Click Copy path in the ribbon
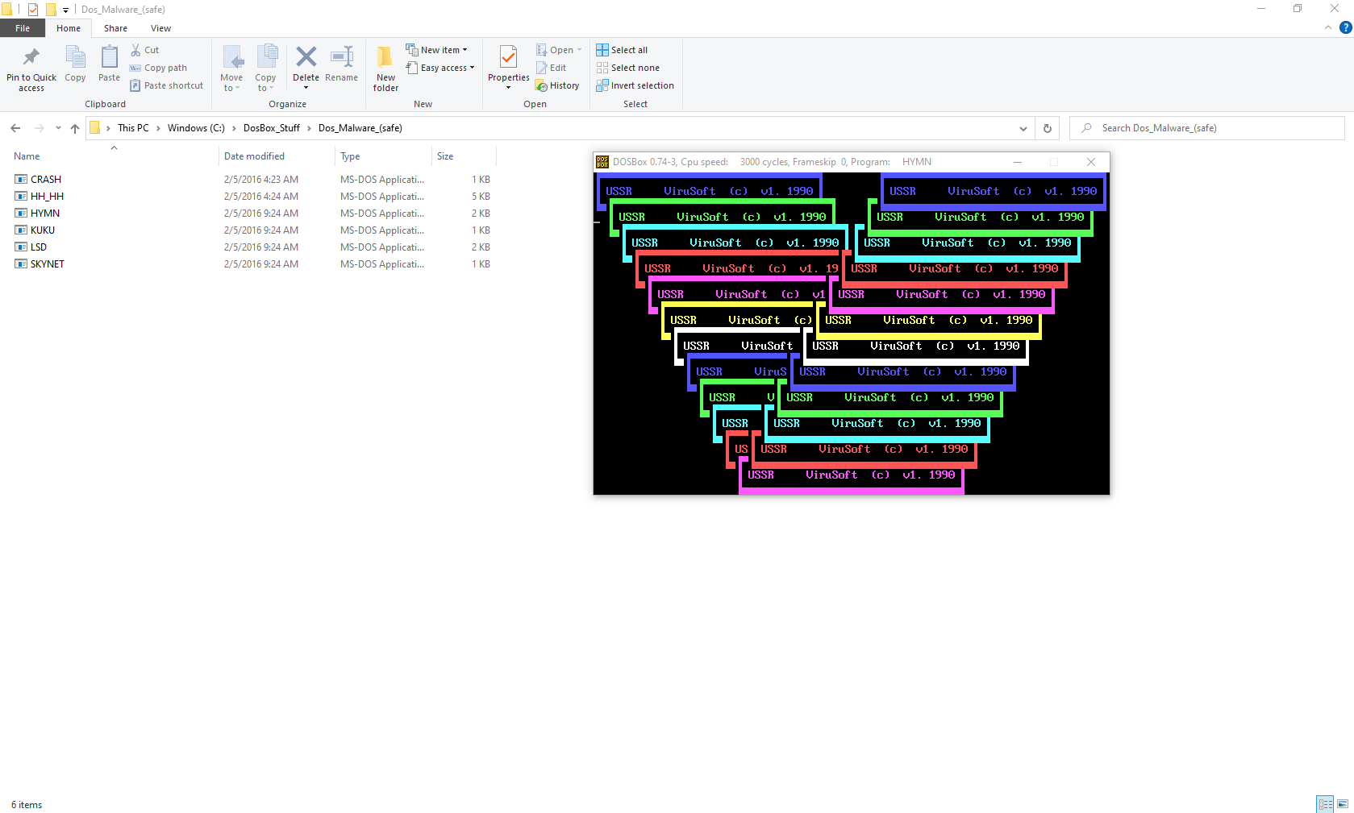1354x813 pixels. click(x=159, y=68)
